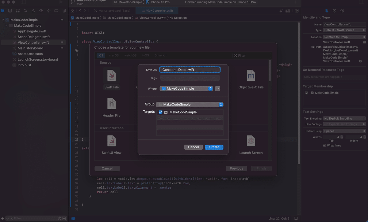
Task: Open the Indent Using Spaces dropdown
Action: coord(344,131)
